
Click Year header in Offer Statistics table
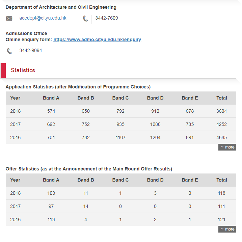pyautogui.click(x=15, y=180)
